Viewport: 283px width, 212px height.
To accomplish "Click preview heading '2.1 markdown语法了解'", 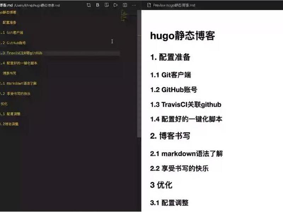I will 186,154.
